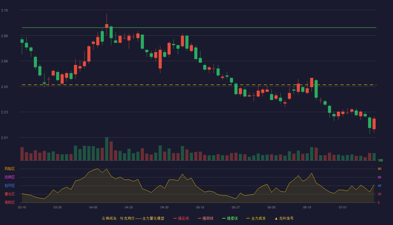Click the 03-26 date label
This screenshot has height=225, width=393.
coord(58,207)
